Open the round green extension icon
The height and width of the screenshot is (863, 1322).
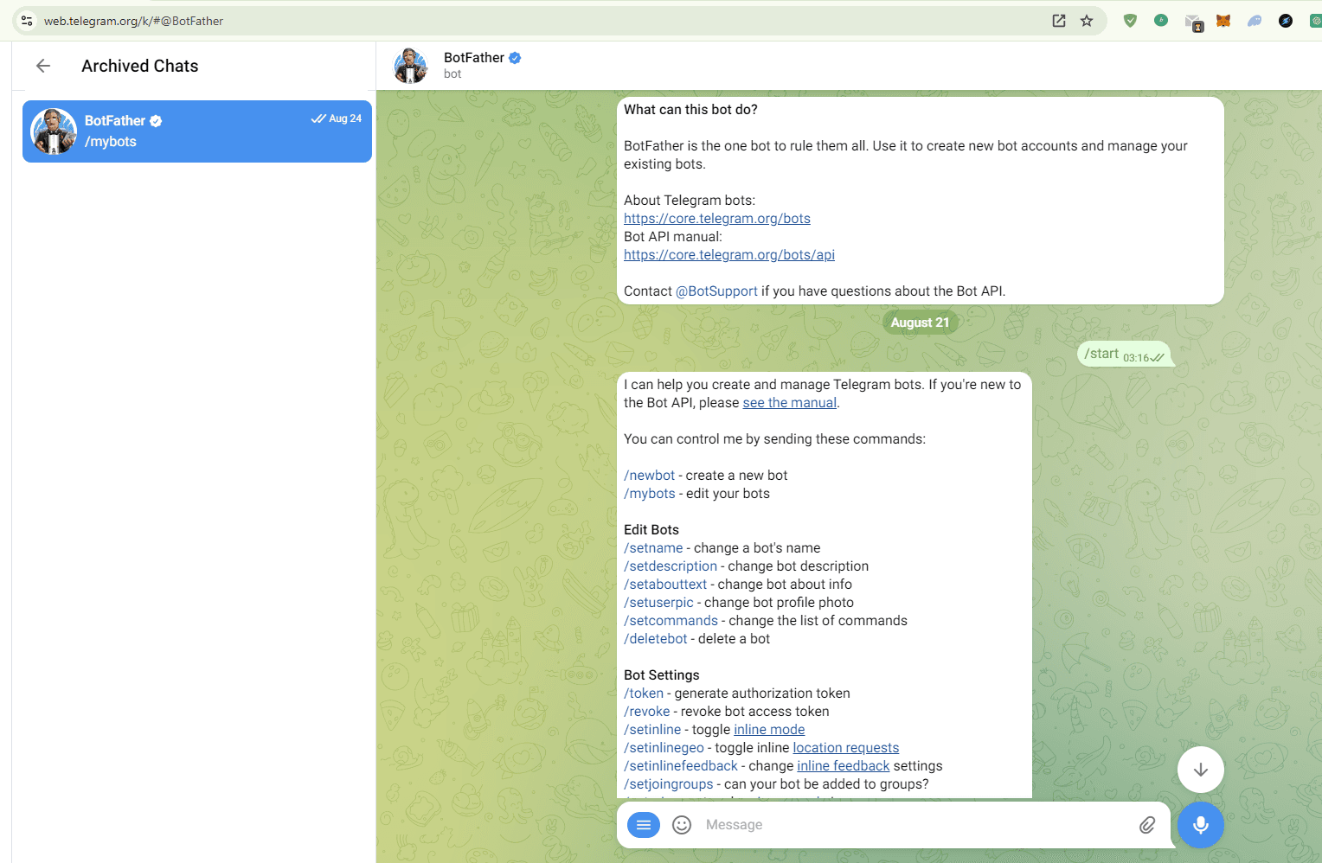1161,21
